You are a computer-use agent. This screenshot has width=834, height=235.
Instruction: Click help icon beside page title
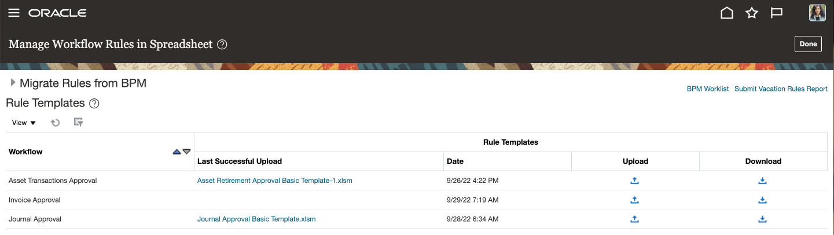point(222,45)
